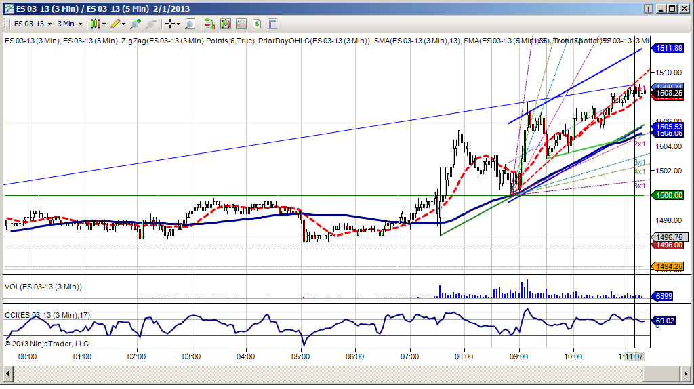Screen dimensions: 694x389
Task: Click the zoom in magnifier icon
Action: pos(136,24)
